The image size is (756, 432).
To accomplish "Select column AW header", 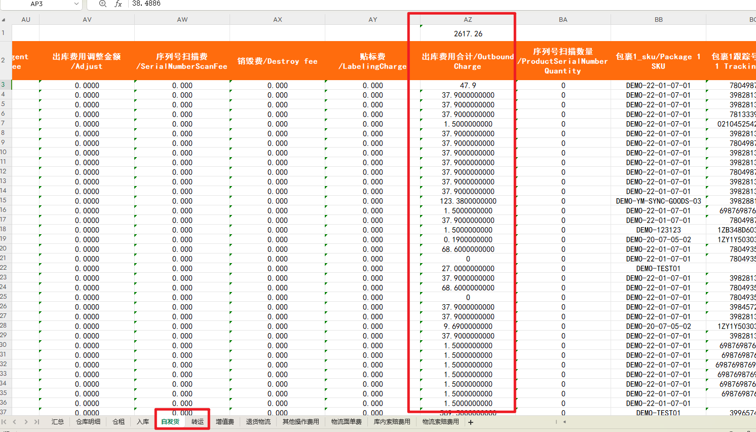I will [x=182, y=20].
